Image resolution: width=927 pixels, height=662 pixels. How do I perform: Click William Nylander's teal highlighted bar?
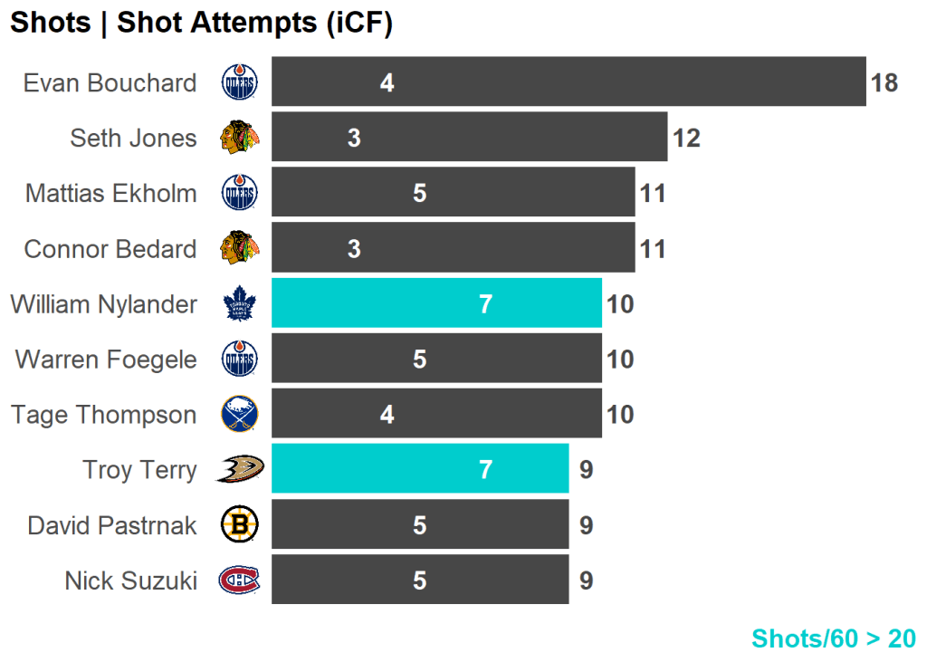pos(436,303)
